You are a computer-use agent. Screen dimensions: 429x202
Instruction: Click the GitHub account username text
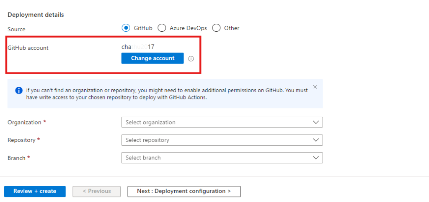coord(138,47)
